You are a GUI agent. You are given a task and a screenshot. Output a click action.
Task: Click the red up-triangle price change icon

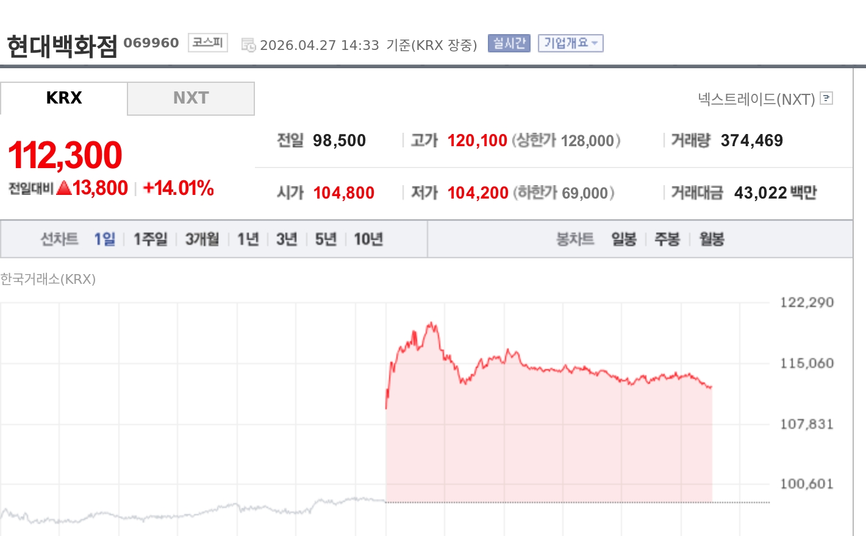64,188
